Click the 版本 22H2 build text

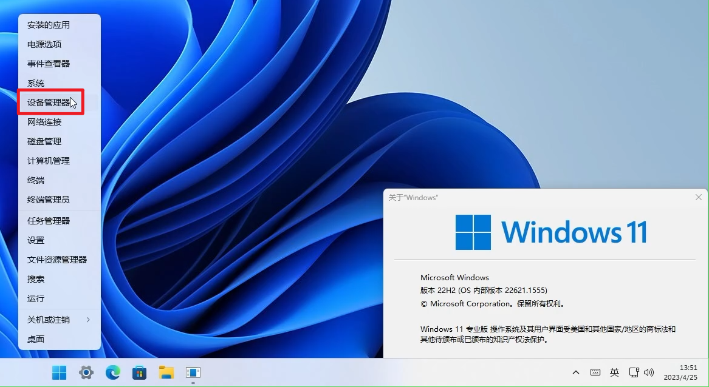(x=484, y=291)
